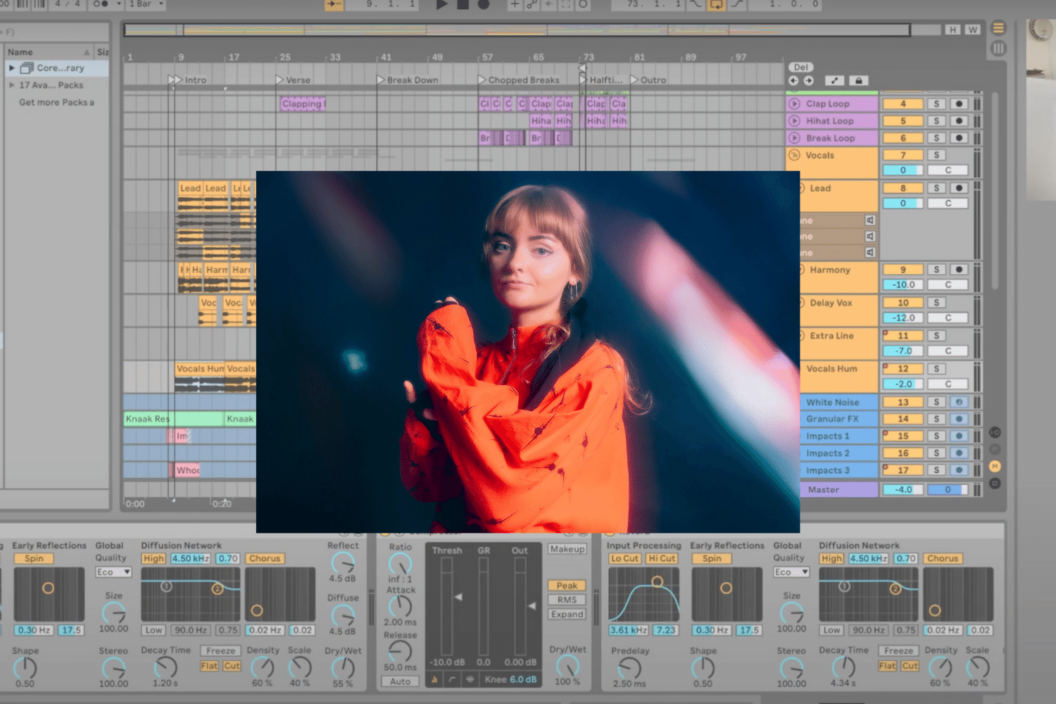Click the Get more Packs link
The height and width of the screenshot is (704, 1056).
tap(56, 103)
